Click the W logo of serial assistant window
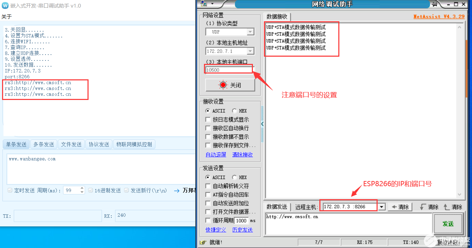 (5, 5)
